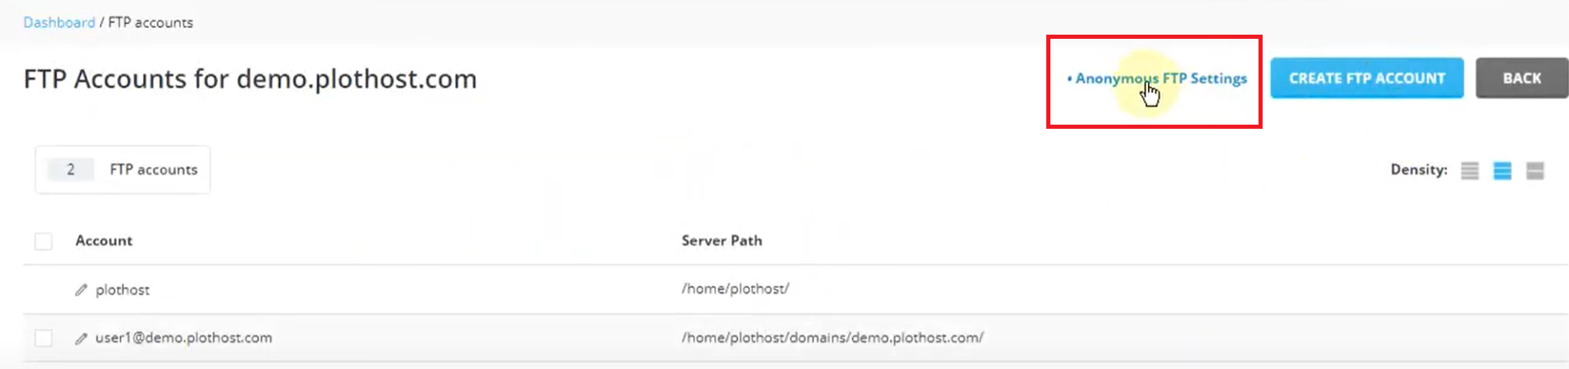Click the pencil icon next to user1@demo.plothost.com
Screen dimensions: 1569x369
(81, 338)
